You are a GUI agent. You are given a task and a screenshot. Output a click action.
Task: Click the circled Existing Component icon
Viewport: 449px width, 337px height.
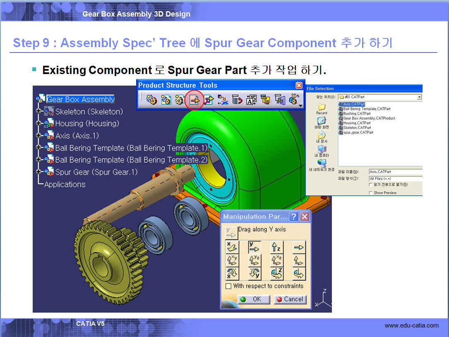click(194, 100)
